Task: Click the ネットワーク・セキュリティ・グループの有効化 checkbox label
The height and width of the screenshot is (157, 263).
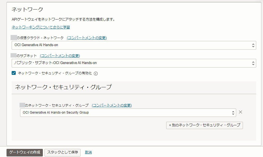Action: coord(55,73)
